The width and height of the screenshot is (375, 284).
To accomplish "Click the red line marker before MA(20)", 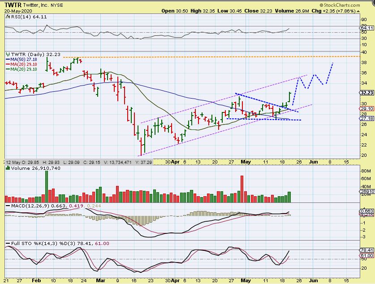I will pyautogui.click(x=8, y=65).
